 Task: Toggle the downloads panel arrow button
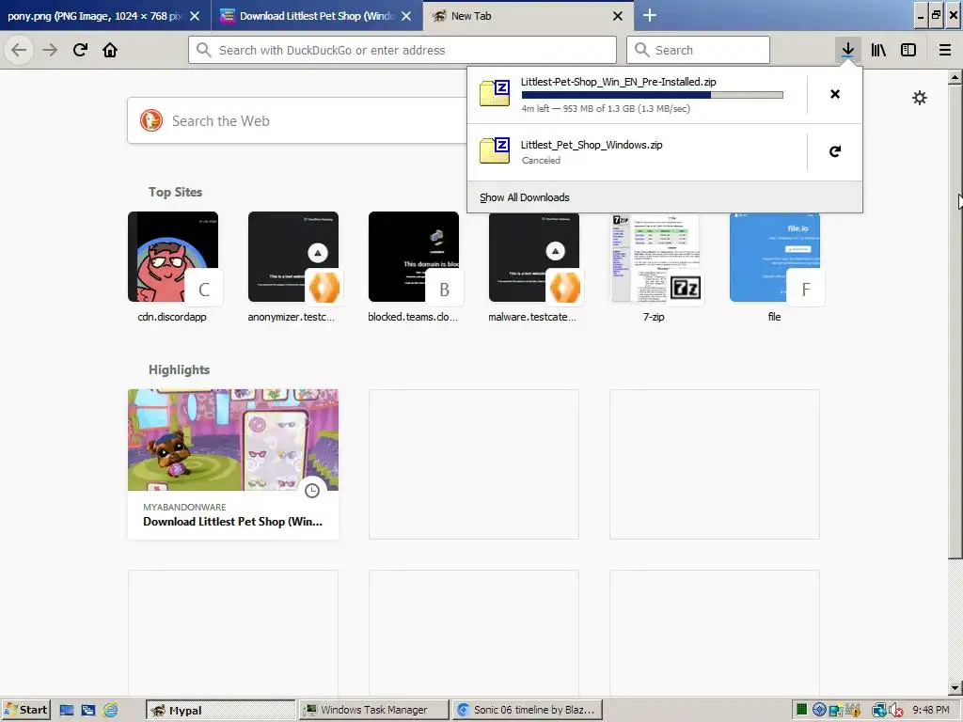(x=847, y=50)
